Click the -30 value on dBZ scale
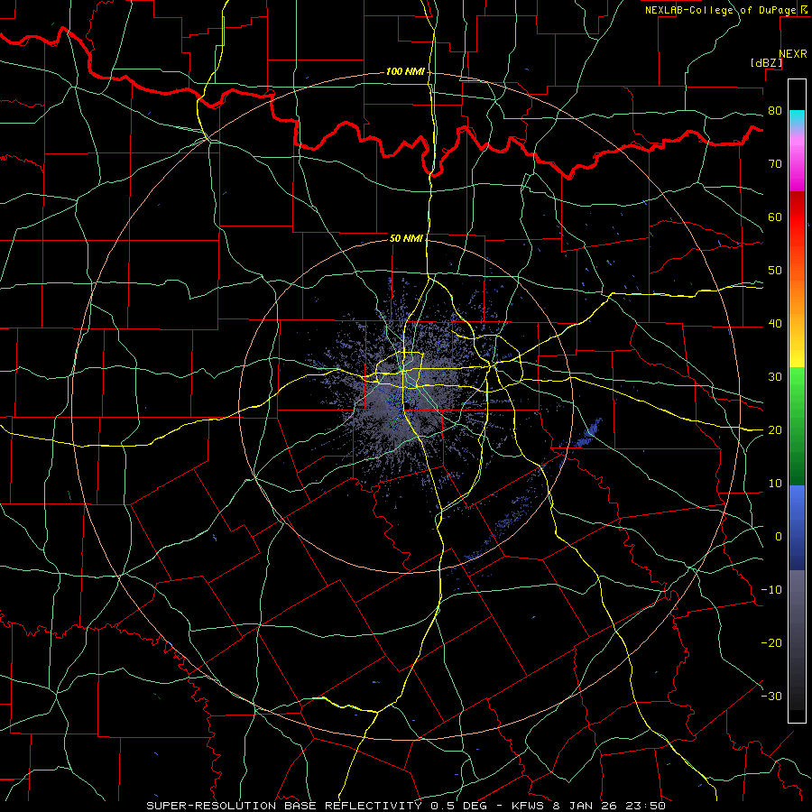Screen dimensions: 812x812 771,697
